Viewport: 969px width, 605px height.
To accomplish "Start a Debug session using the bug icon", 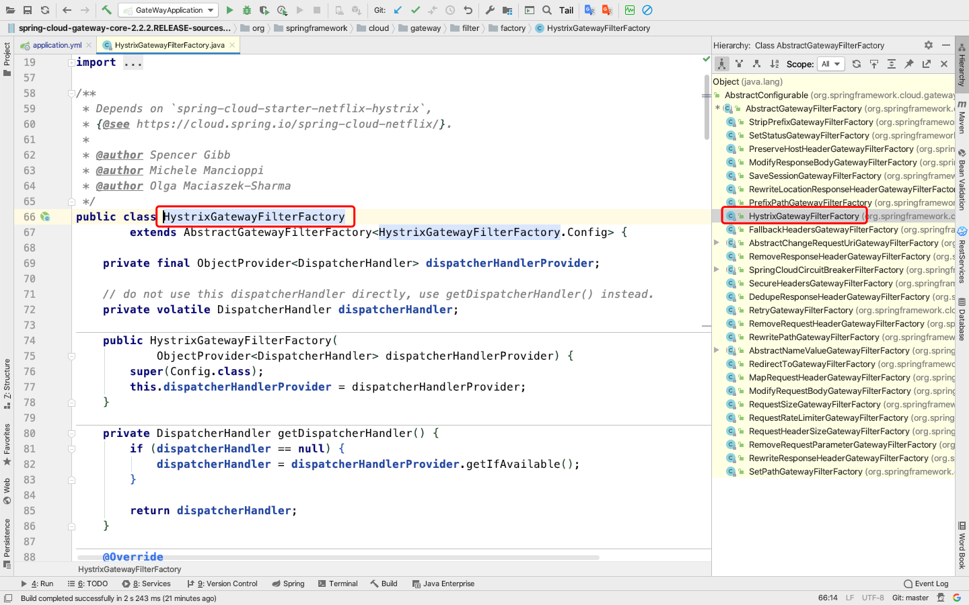I will [x=247, y=10].
